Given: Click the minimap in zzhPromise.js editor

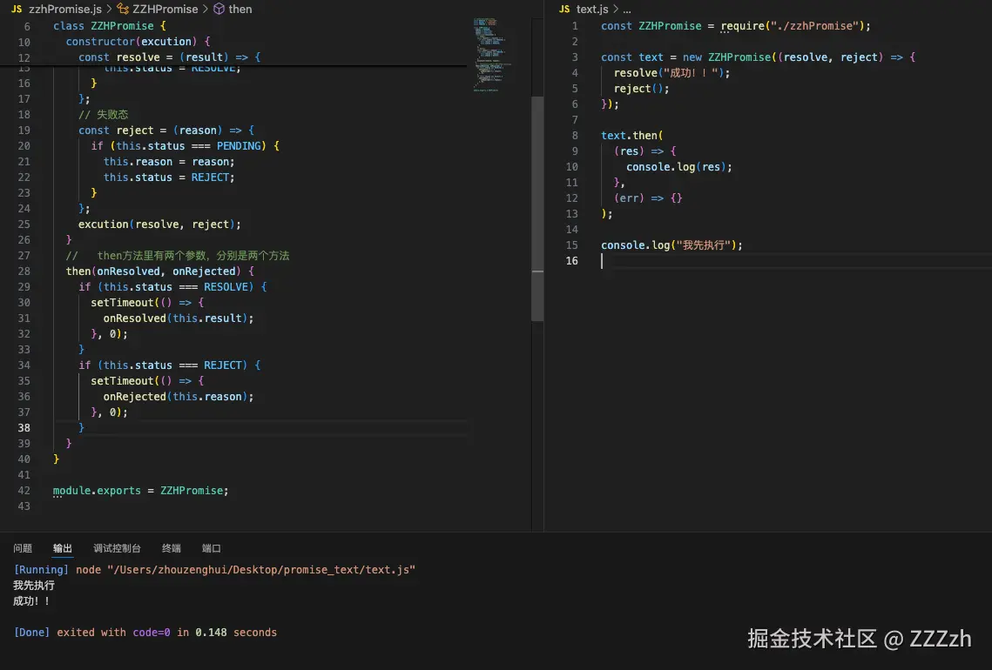Looking at the screenshot, I should tap(491, 55).
